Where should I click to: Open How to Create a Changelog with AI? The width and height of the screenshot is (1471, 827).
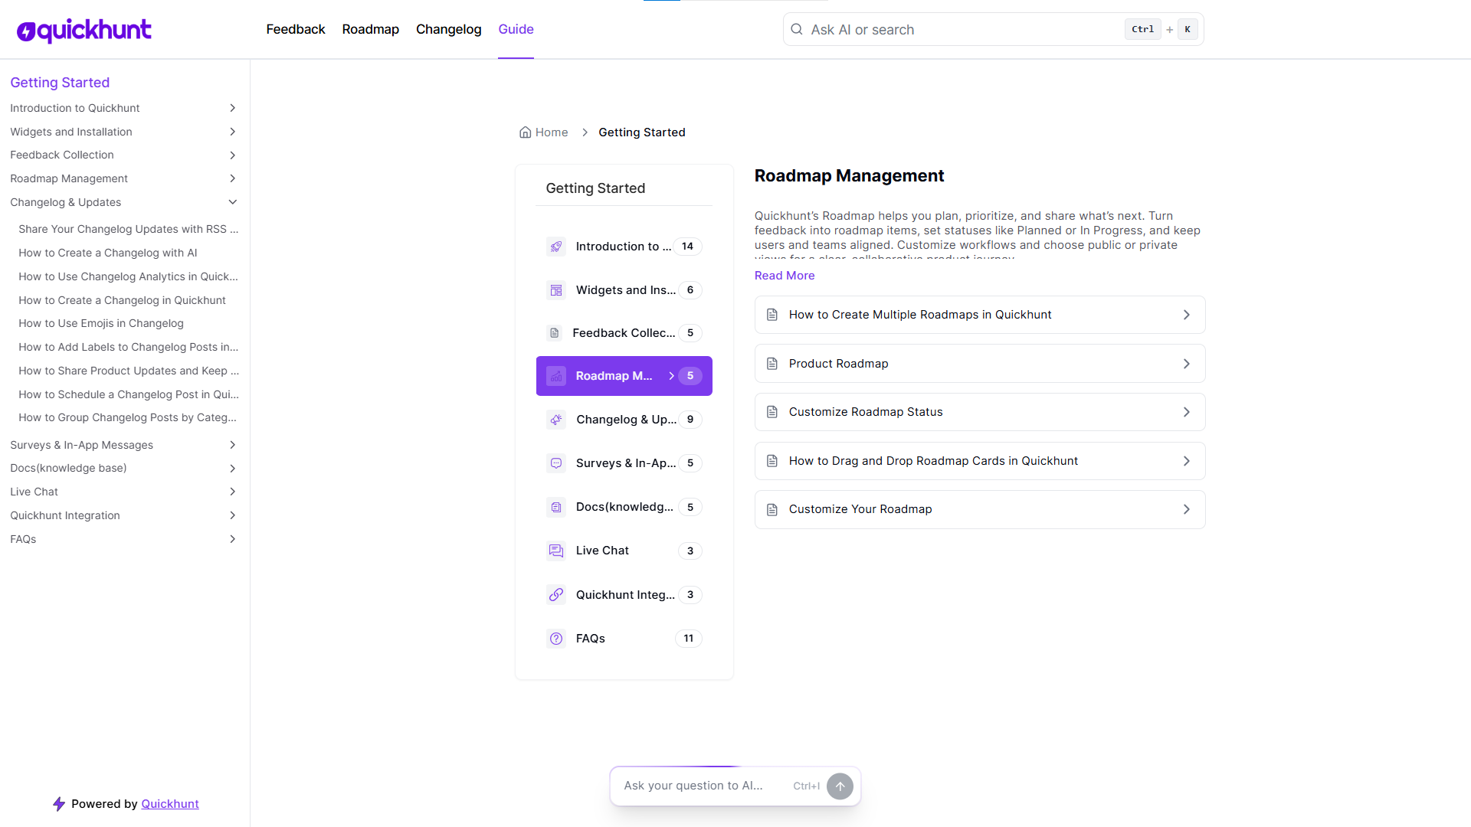(108, 253)
